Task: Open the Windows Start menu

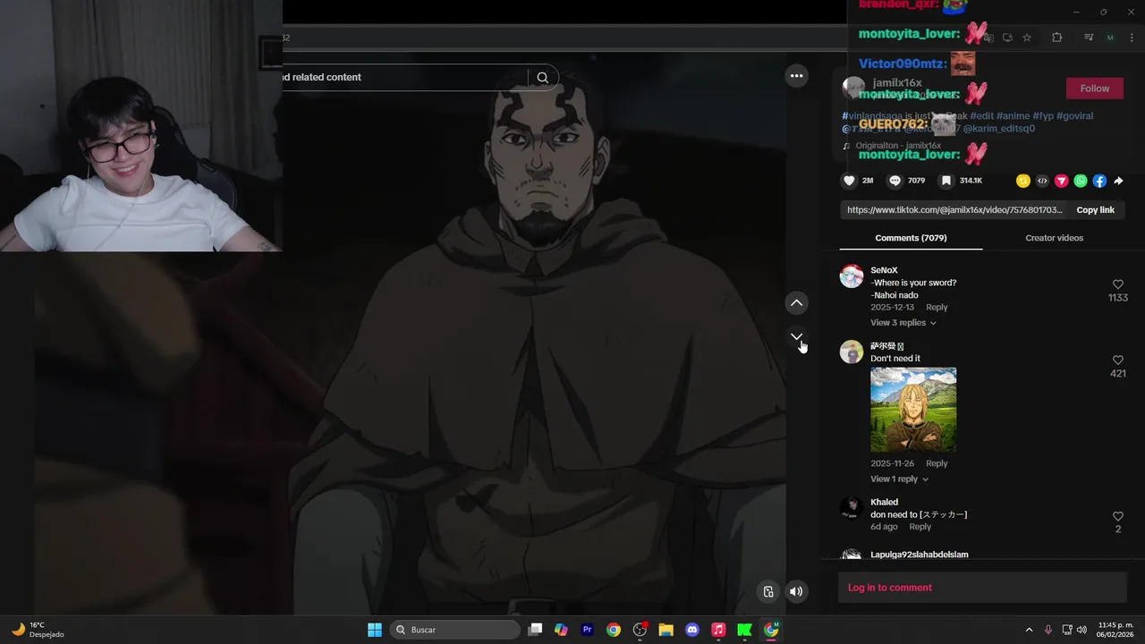Action: 375,630
